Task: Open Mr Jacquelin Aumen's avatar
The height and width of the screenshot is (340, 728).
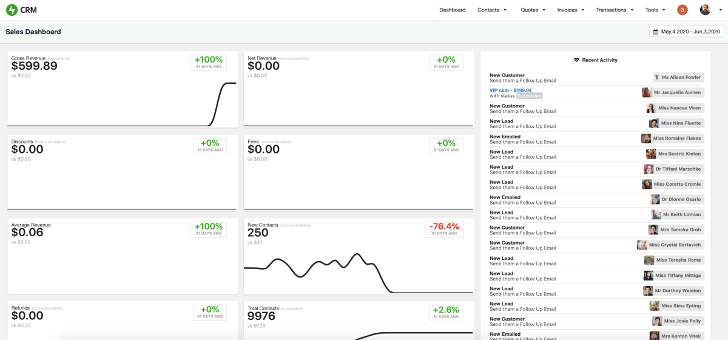Action: coord(647,92)
